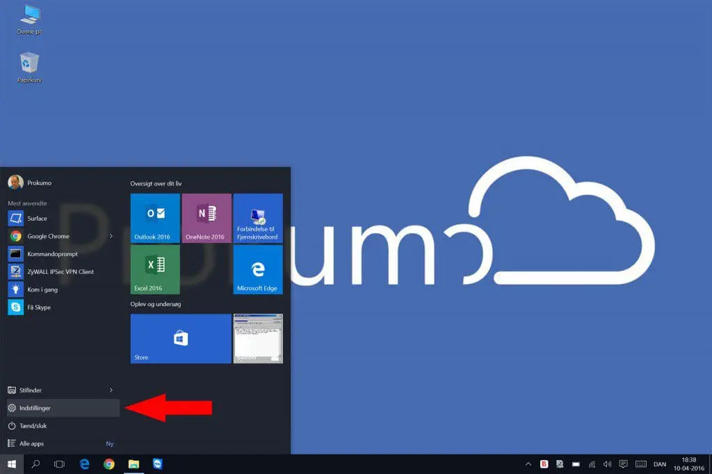The height and width of the screenshot is (474, 712).
Task: Click the tray icon next to battery
Action: (x=560, y=464)
